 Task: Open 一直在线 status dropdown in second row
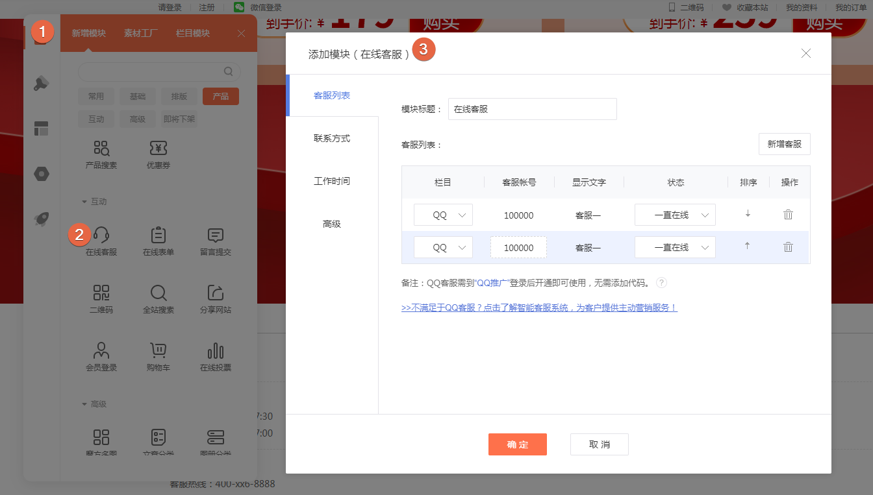[675, 247]
